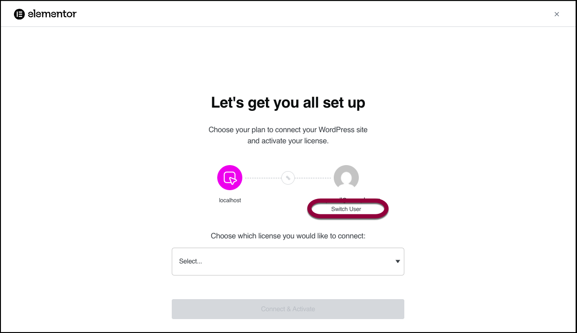Click the 'Select...' placeholder text

[x=191, y=262]
